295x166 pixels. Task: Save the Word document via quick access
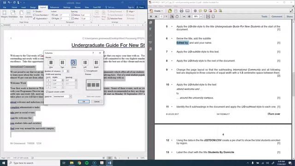pyautogui.click(x=5, y=3)
